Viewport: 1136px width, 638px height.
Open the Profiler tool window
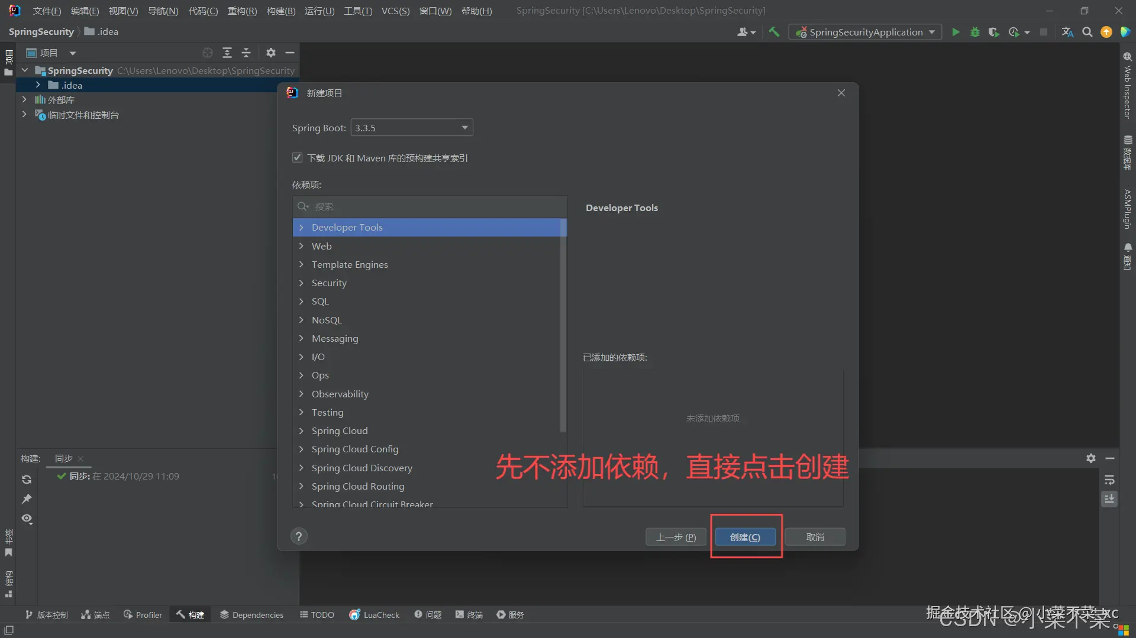(143, 615)
